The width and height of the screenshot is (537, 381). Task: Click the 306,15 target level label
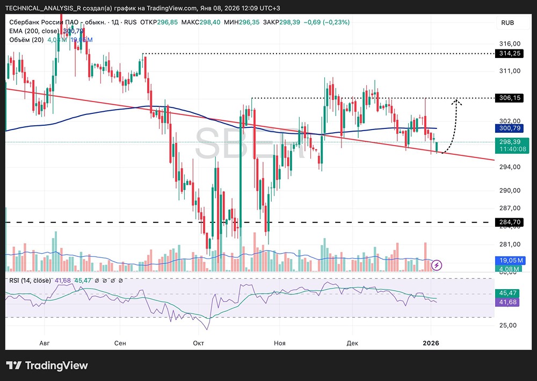509,98
